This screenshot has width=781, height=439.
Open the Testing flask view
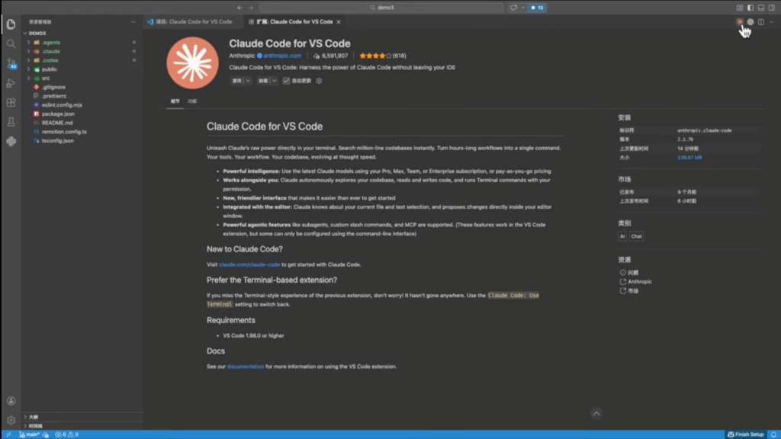pyautogui.click(x=11, y=122)
